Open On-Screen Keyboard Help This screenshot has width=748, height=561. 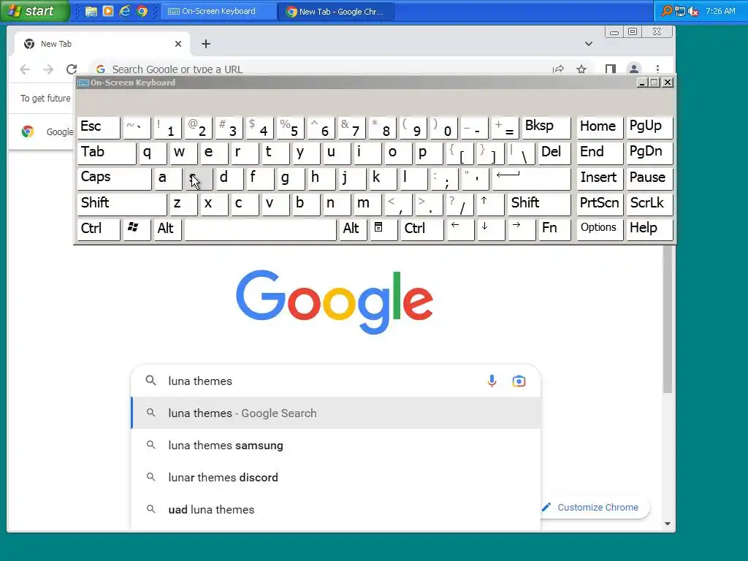649,229
